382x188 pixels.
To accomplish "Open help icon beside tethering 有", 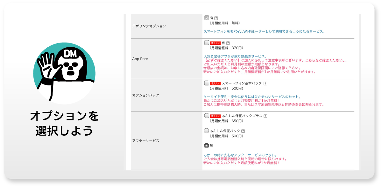I will 216,18.
